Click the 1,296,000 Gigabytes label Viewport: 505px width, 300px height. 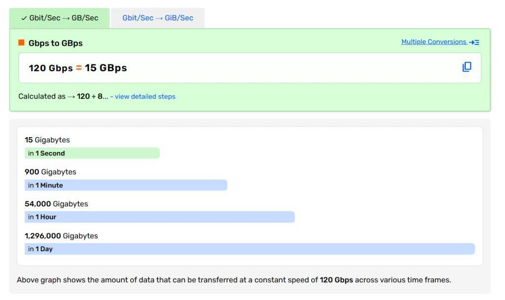point(61,236)
